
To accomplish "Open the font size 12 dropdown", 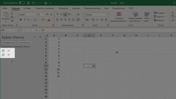I will click(44, 15).
